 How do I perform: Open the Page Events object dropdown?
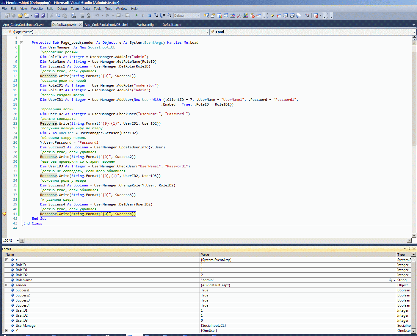(207, 32)
